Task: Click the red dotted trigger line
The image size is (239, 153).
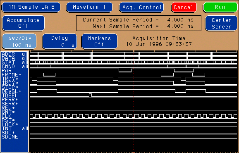Action: coord(134,101)
